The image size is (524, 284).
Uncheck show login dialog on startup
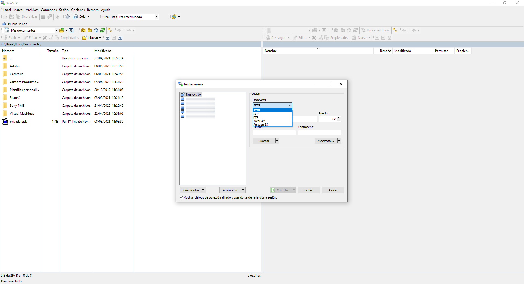point(181,197)
